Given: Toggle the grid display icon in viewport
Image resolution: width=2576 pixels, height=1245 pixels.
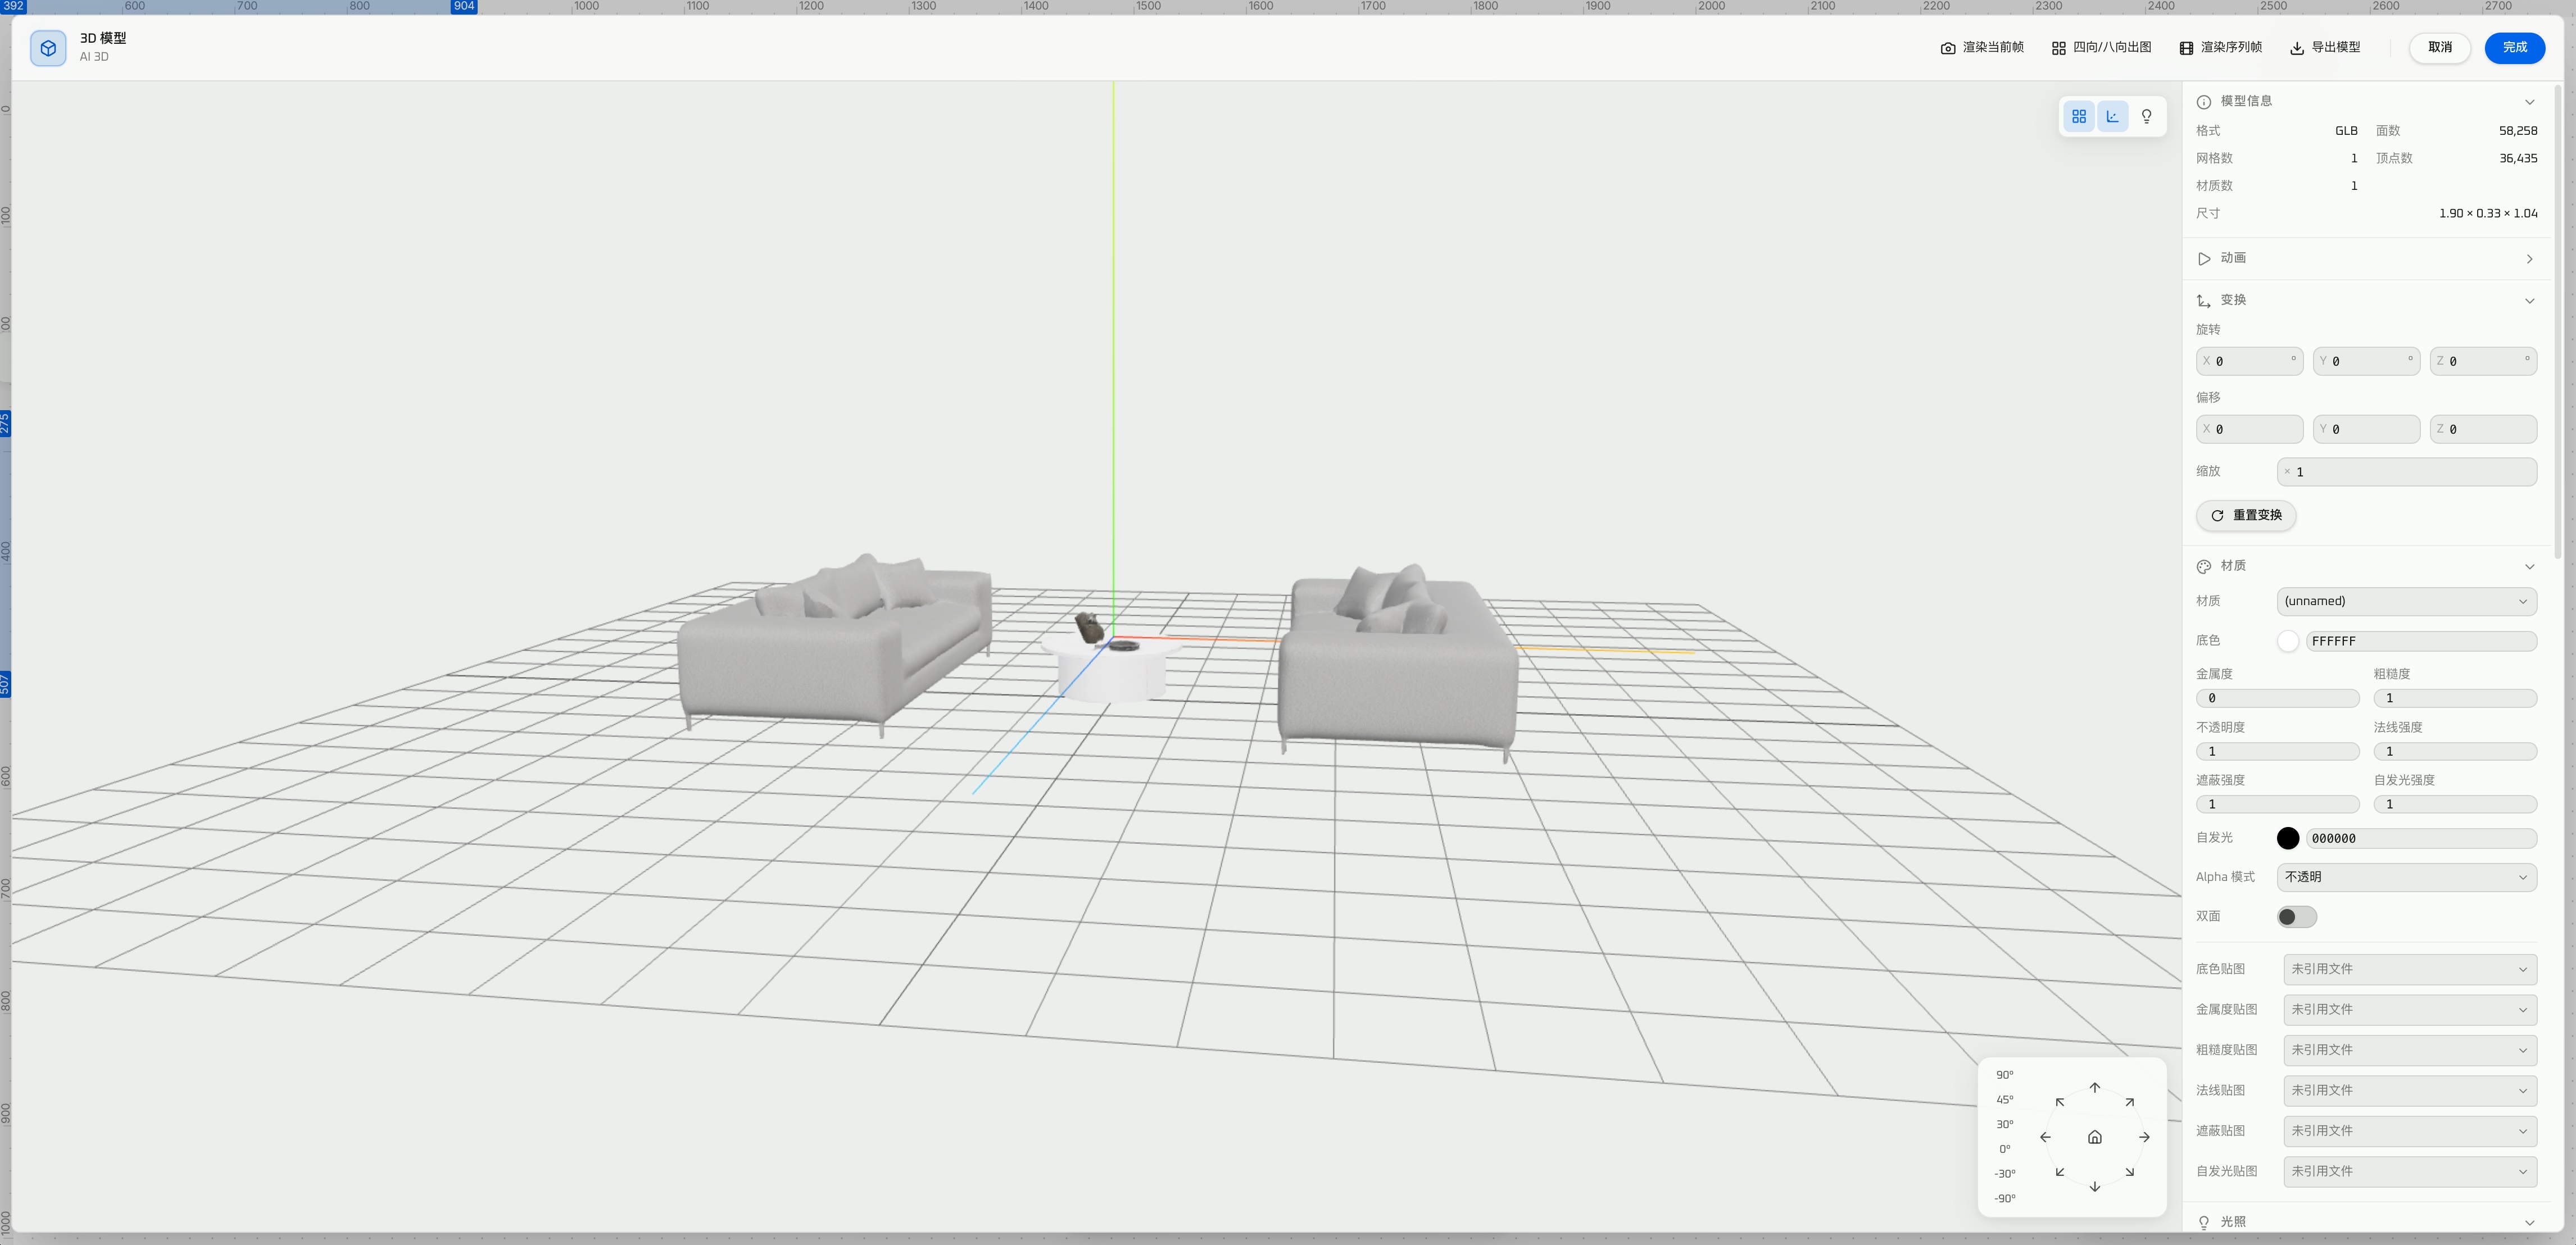Looking at the screenshot, I should pyautogui.click(x=2079, y=117).
